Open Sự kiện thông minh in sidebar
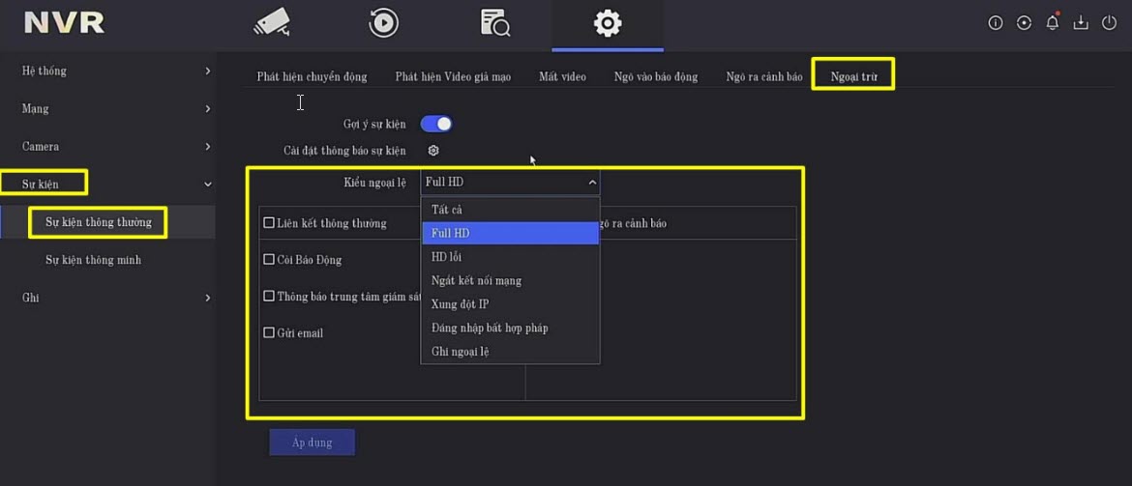 tap(93, 260)
